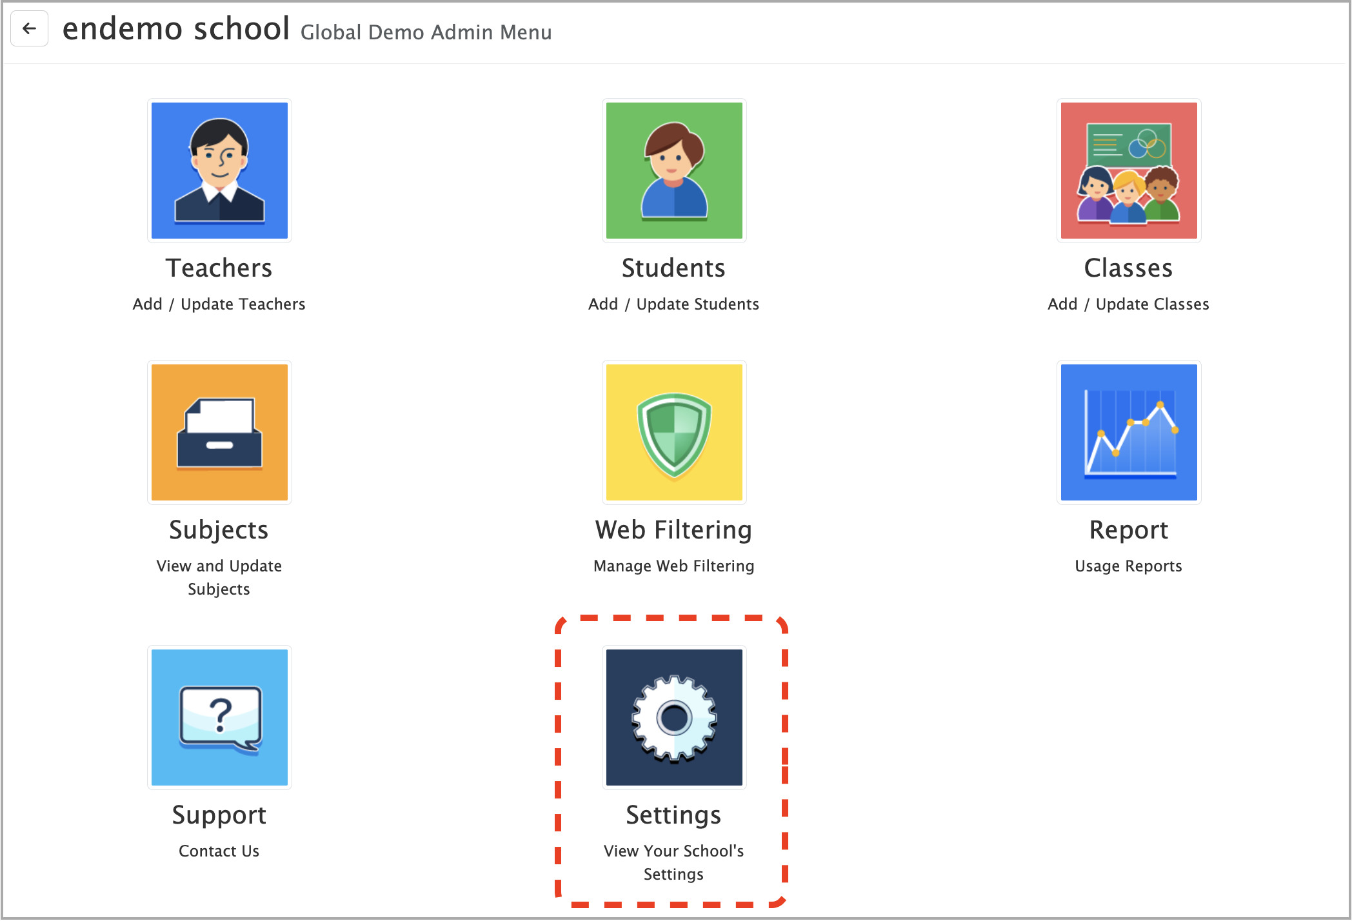Select the Web Filtering heading
Screen dimensions: 1352x921
coord(673,530)
